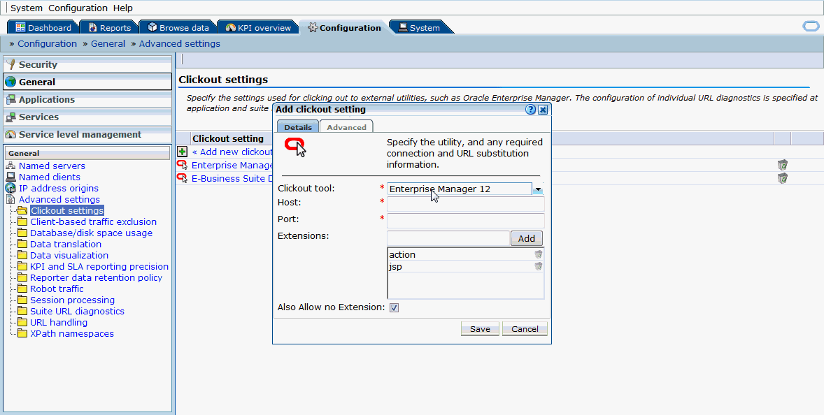Open the Help menu
This screenshot has width=824, height=415.
click(123, 8)
